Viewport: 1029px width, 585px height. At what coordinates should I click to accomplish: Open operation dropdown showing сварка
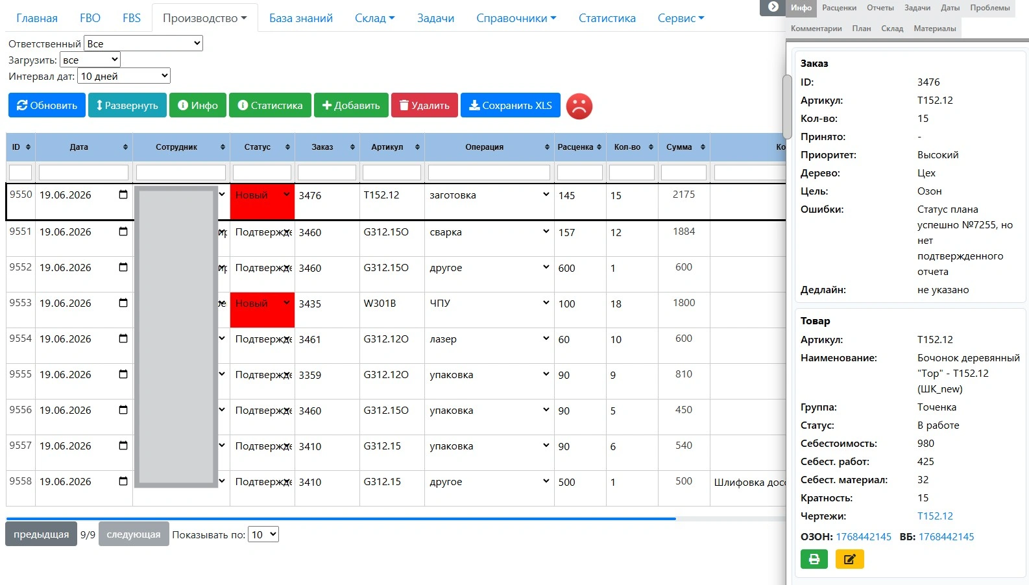coord(489,232)
